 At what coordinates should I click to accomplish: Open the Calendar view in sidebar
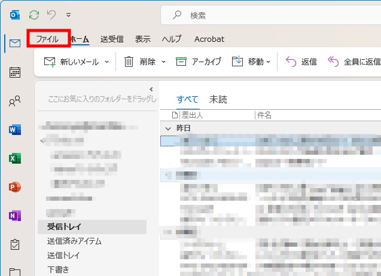15,72
